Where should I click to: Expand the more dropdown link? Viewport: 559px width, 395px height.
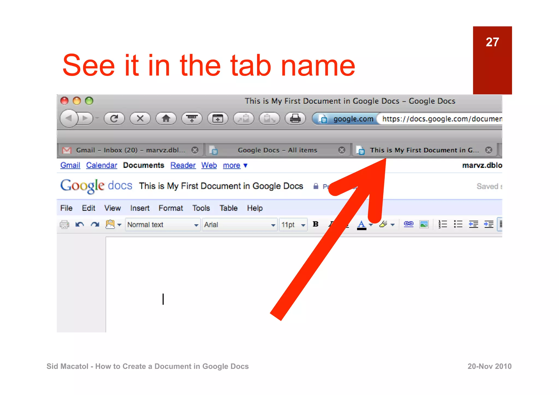pyautogui.click(x=235, y=165)
